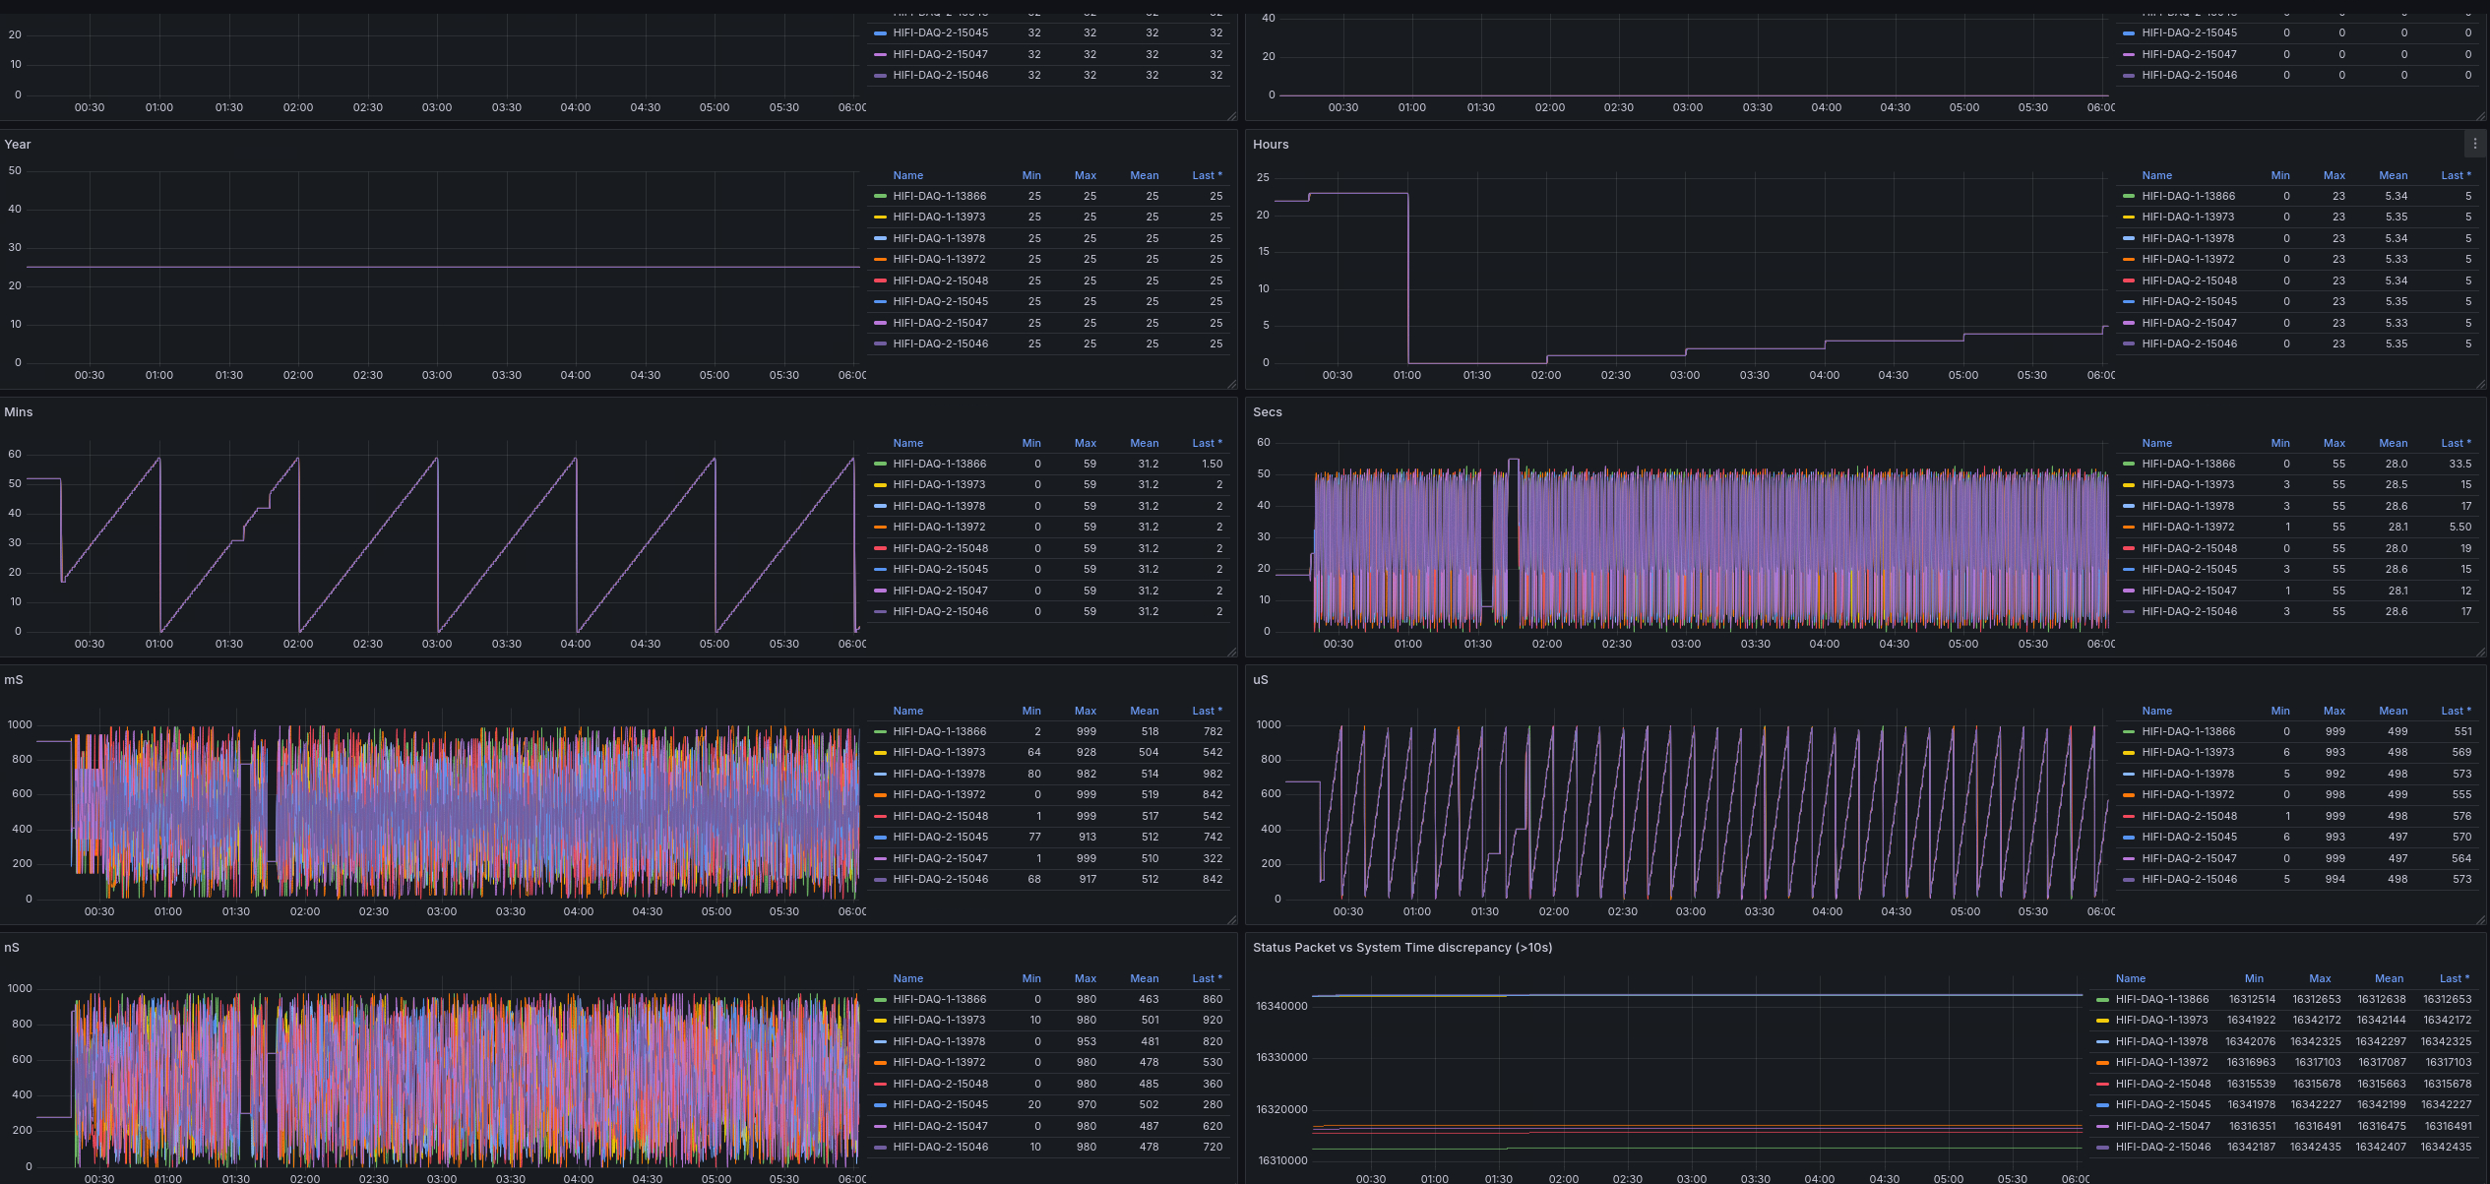The image size is (2490, 1184).
Task: Toggle HIFI-DAQ-2-15048 series in Hours legend
Action: [2189, 280]
